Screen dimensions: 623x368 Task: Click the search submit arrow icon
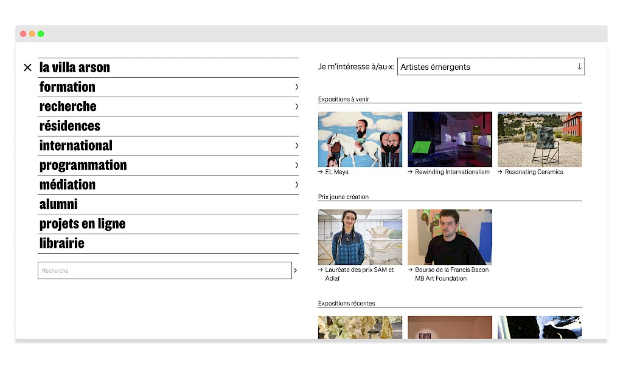296,270
